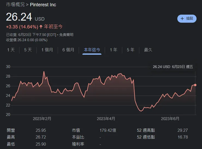Image resolution: width=202 pixels, height=149 pixels.
Task: Select the 1 天 range tab
Action: pyautogui.click(x=11, y=50)
